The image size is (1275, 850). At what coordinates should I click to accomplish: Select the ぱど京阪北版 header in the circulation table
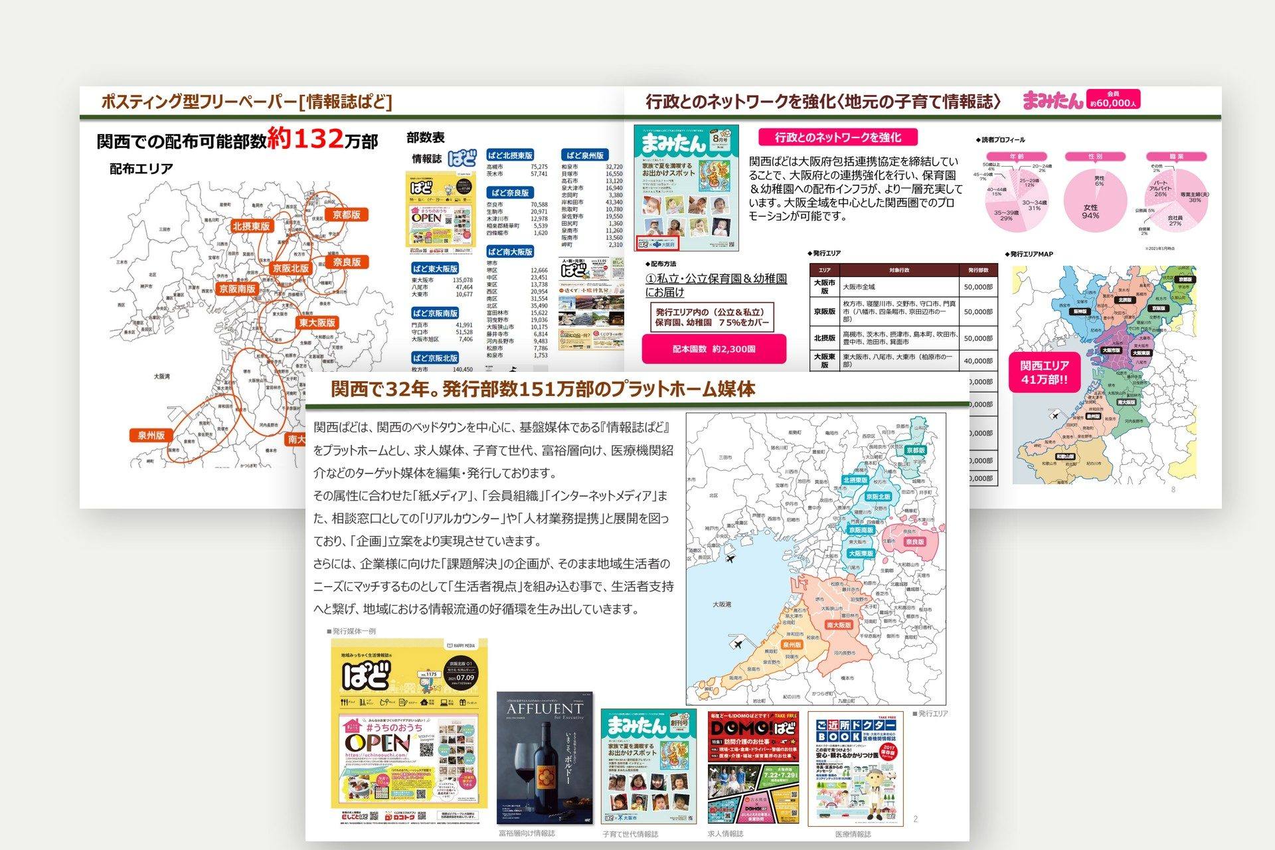pos(435,358)
